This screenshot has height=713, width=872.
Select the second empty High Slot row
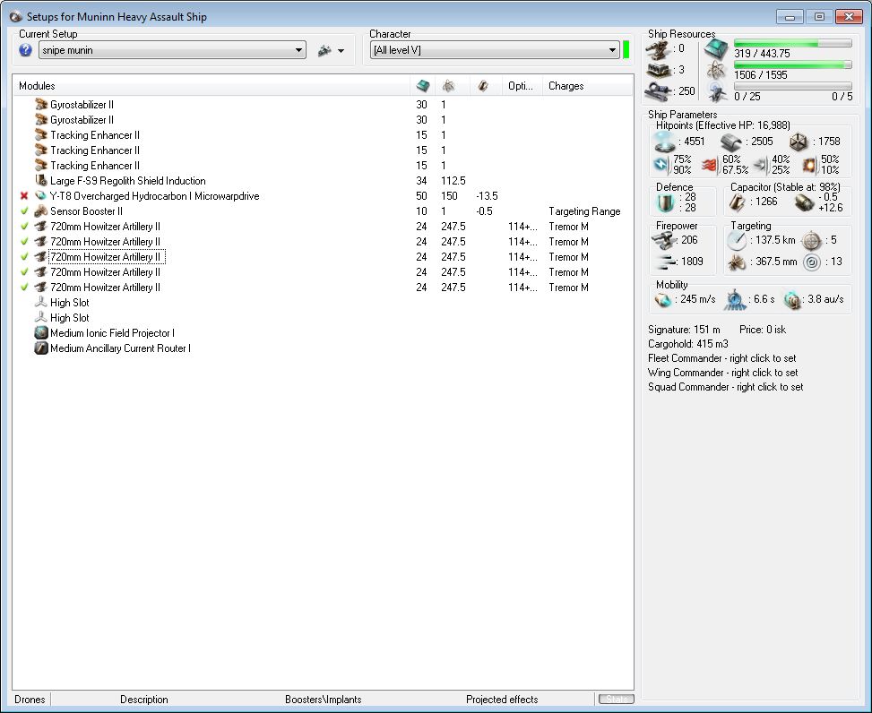tap(323, 318)
